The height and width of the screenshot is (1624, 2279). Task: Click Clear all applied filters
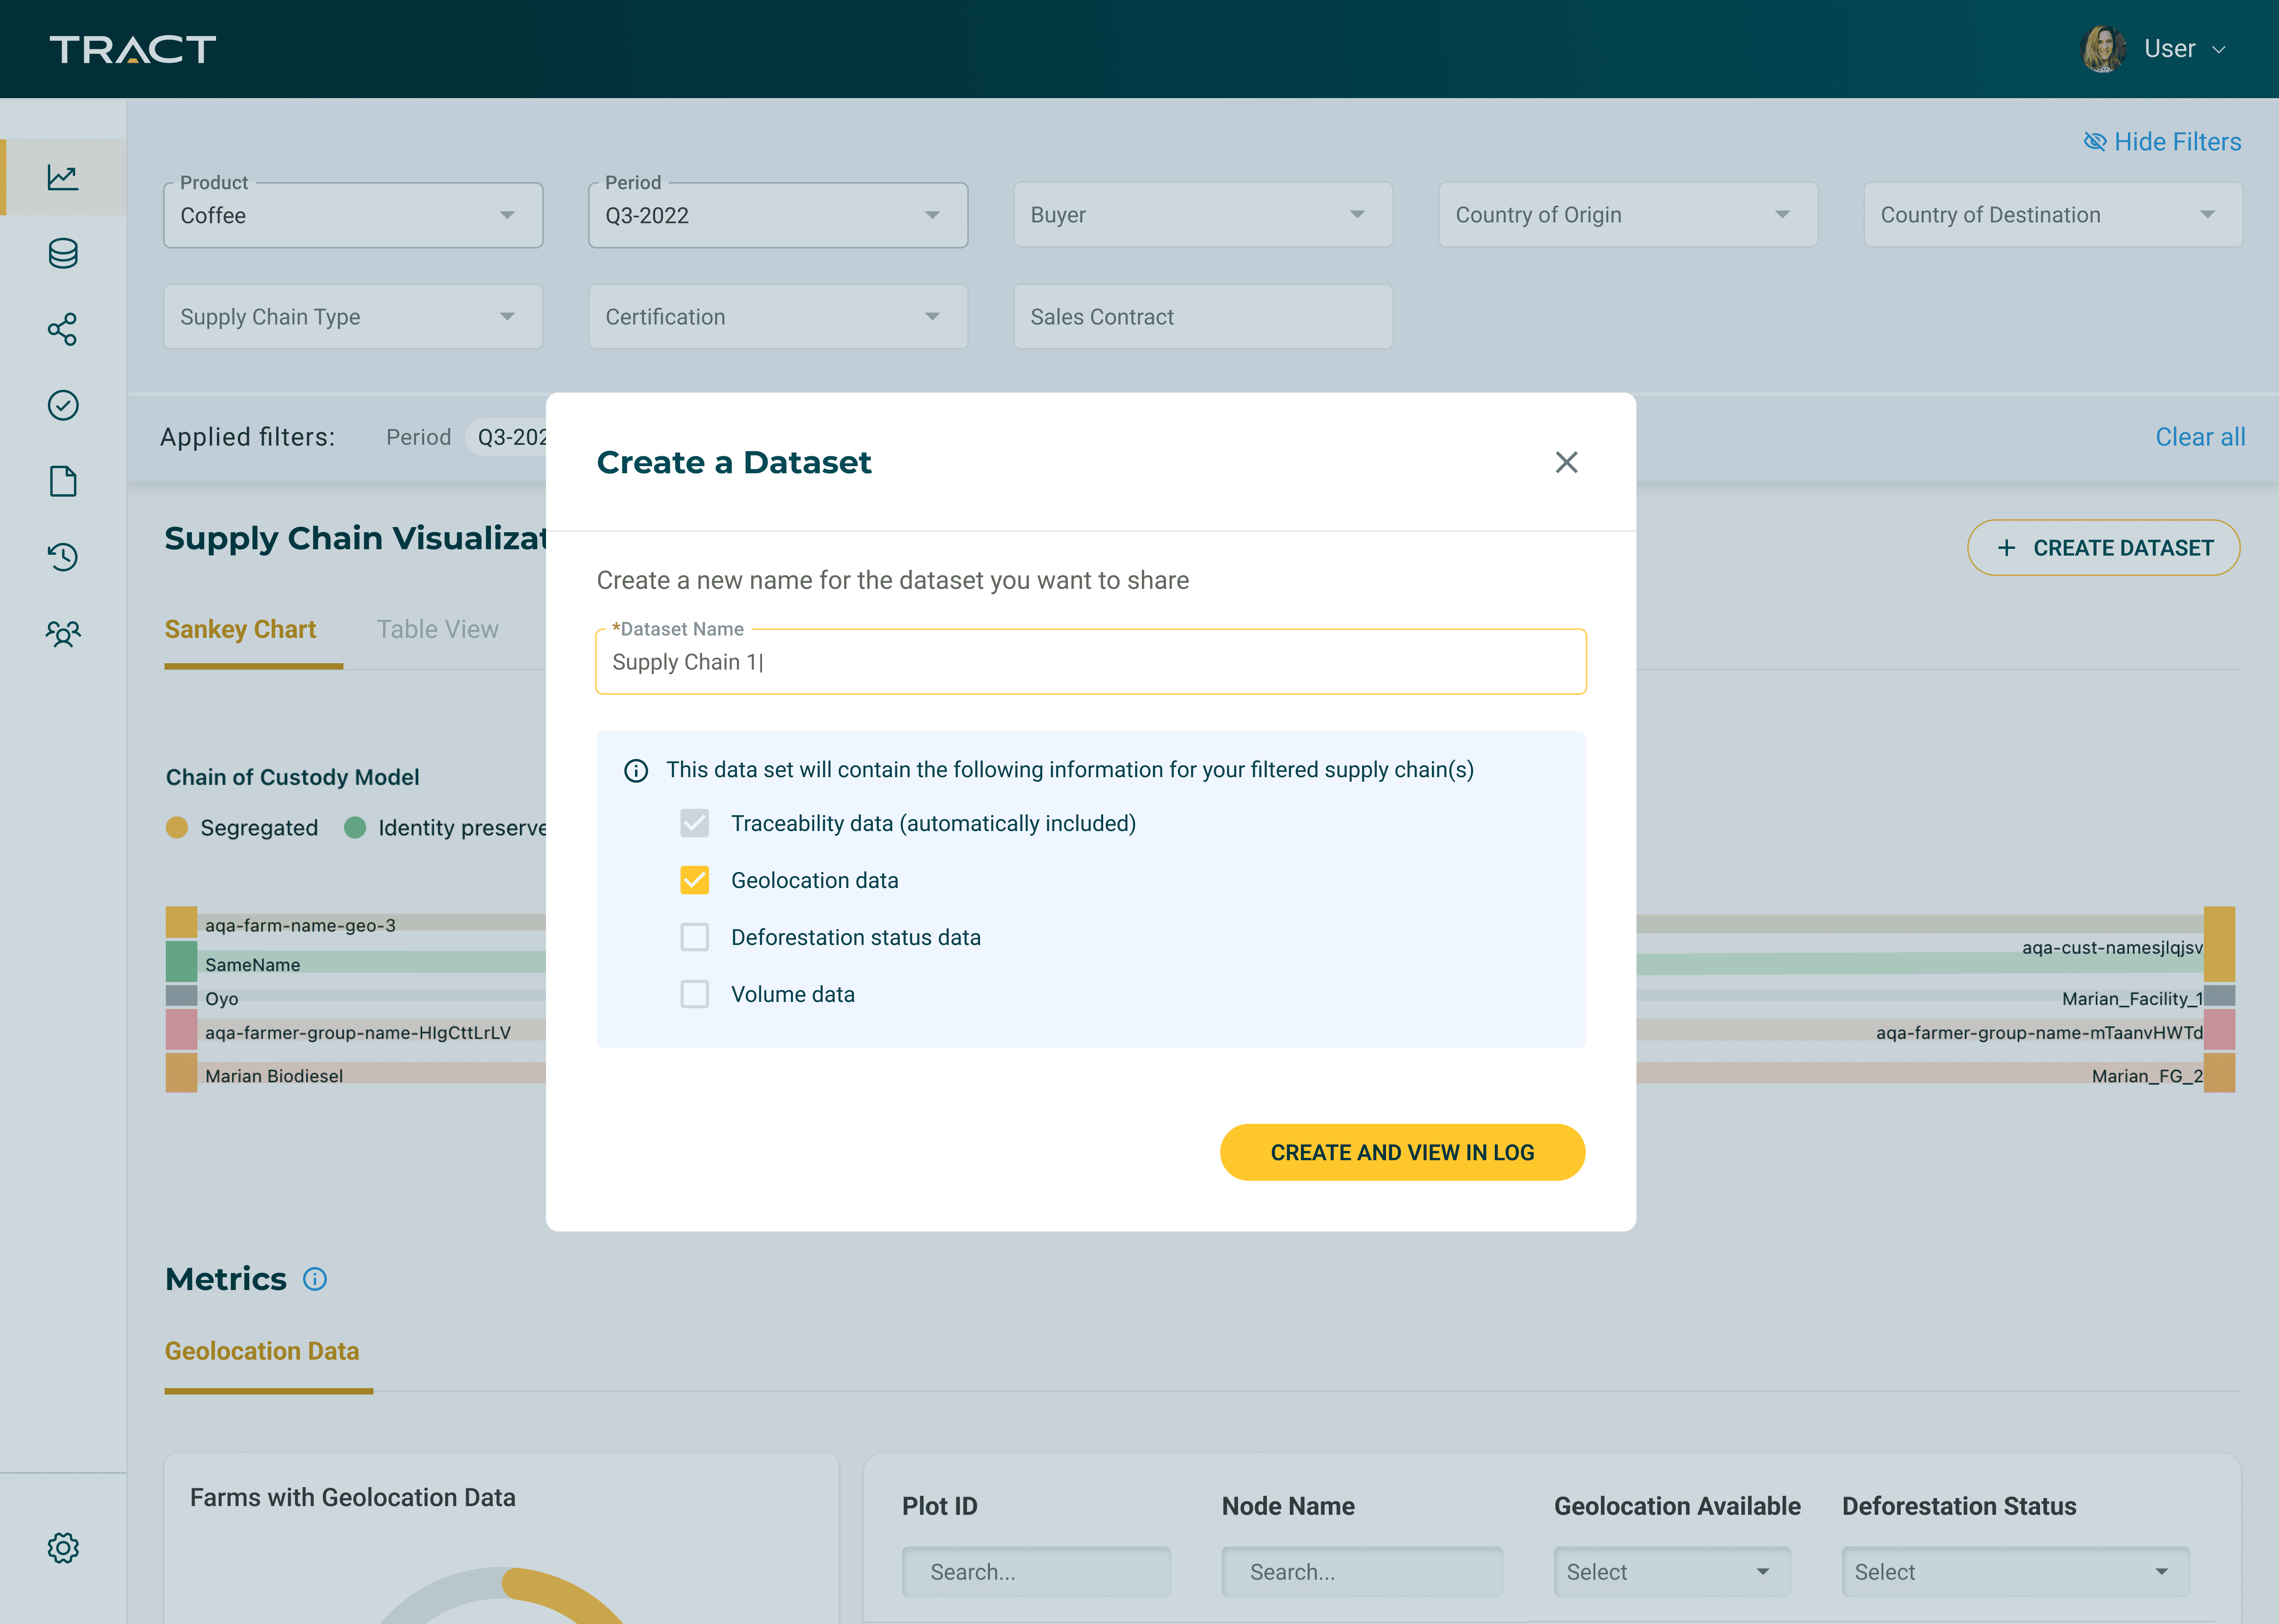coord(2200,437)
